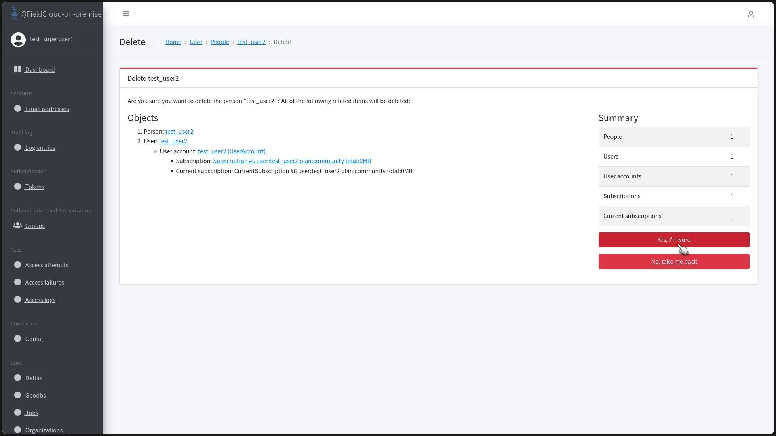Viewport: 776px width, 436px height.
Task: Open Organizations in the sidebar
Action: 44,430
